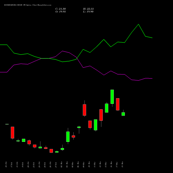
Task: Click the low value L: 19.90
Action: tap(88, 12)
